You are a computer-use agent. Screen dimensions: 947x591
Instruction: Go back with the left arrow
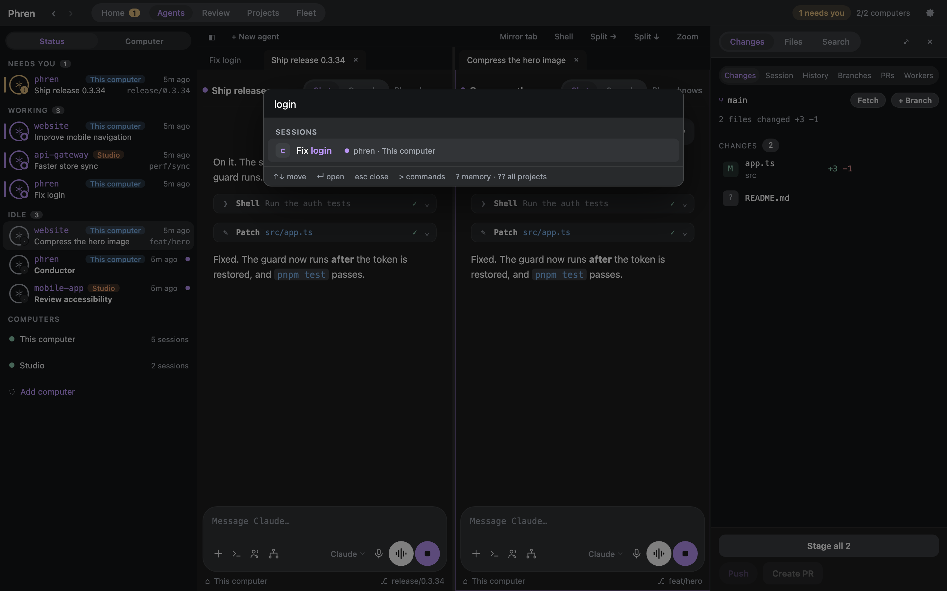tap(54, 13)
